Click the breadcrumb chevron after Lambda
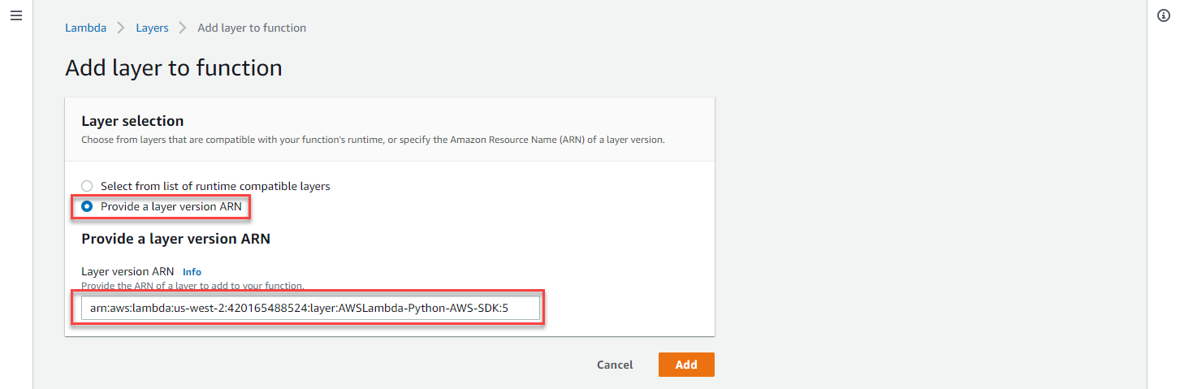Screen dimensions: 1180x389 (121, 28)
